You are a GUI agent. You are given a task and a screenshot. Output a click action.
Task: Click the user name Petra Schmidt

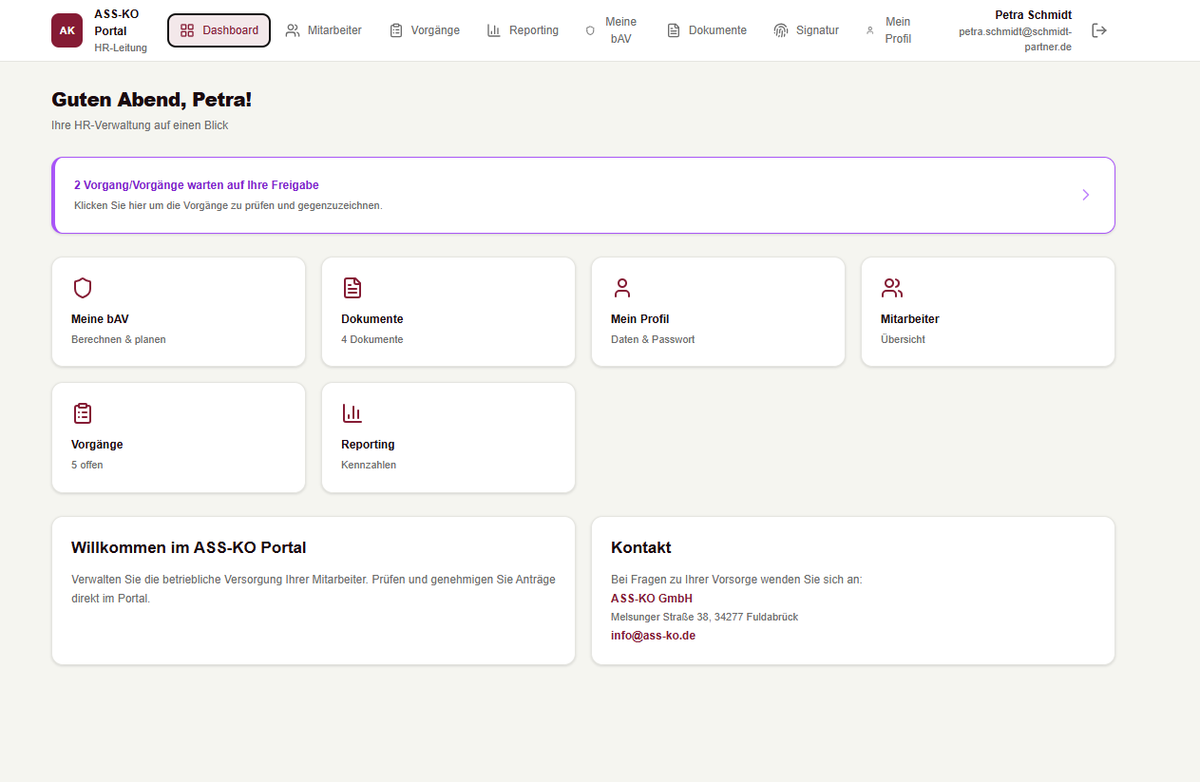[x=1033, y=15]
